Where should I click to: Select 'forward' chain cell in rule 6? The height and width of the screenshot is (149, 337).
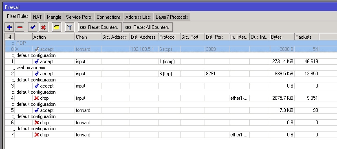click(88, 123)
